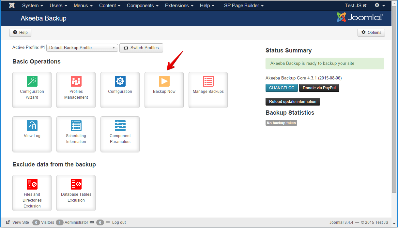Image resolution: width=398 pixels, height=228 pixels.
Task: Open the Manage Backups icon
Action: (x=208, y=81)
